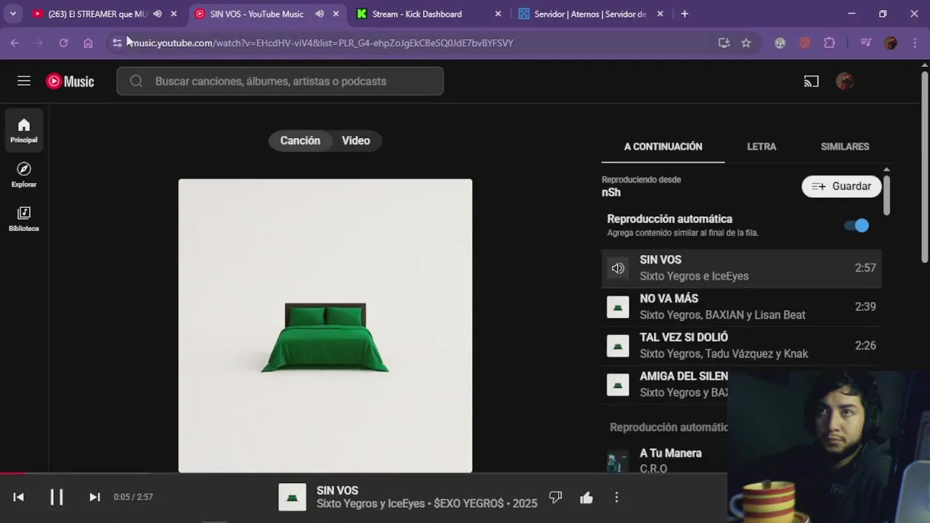Screen dimensions: 930x523
Task: Open Biblioteca in the sidebar
Action: 24,219
